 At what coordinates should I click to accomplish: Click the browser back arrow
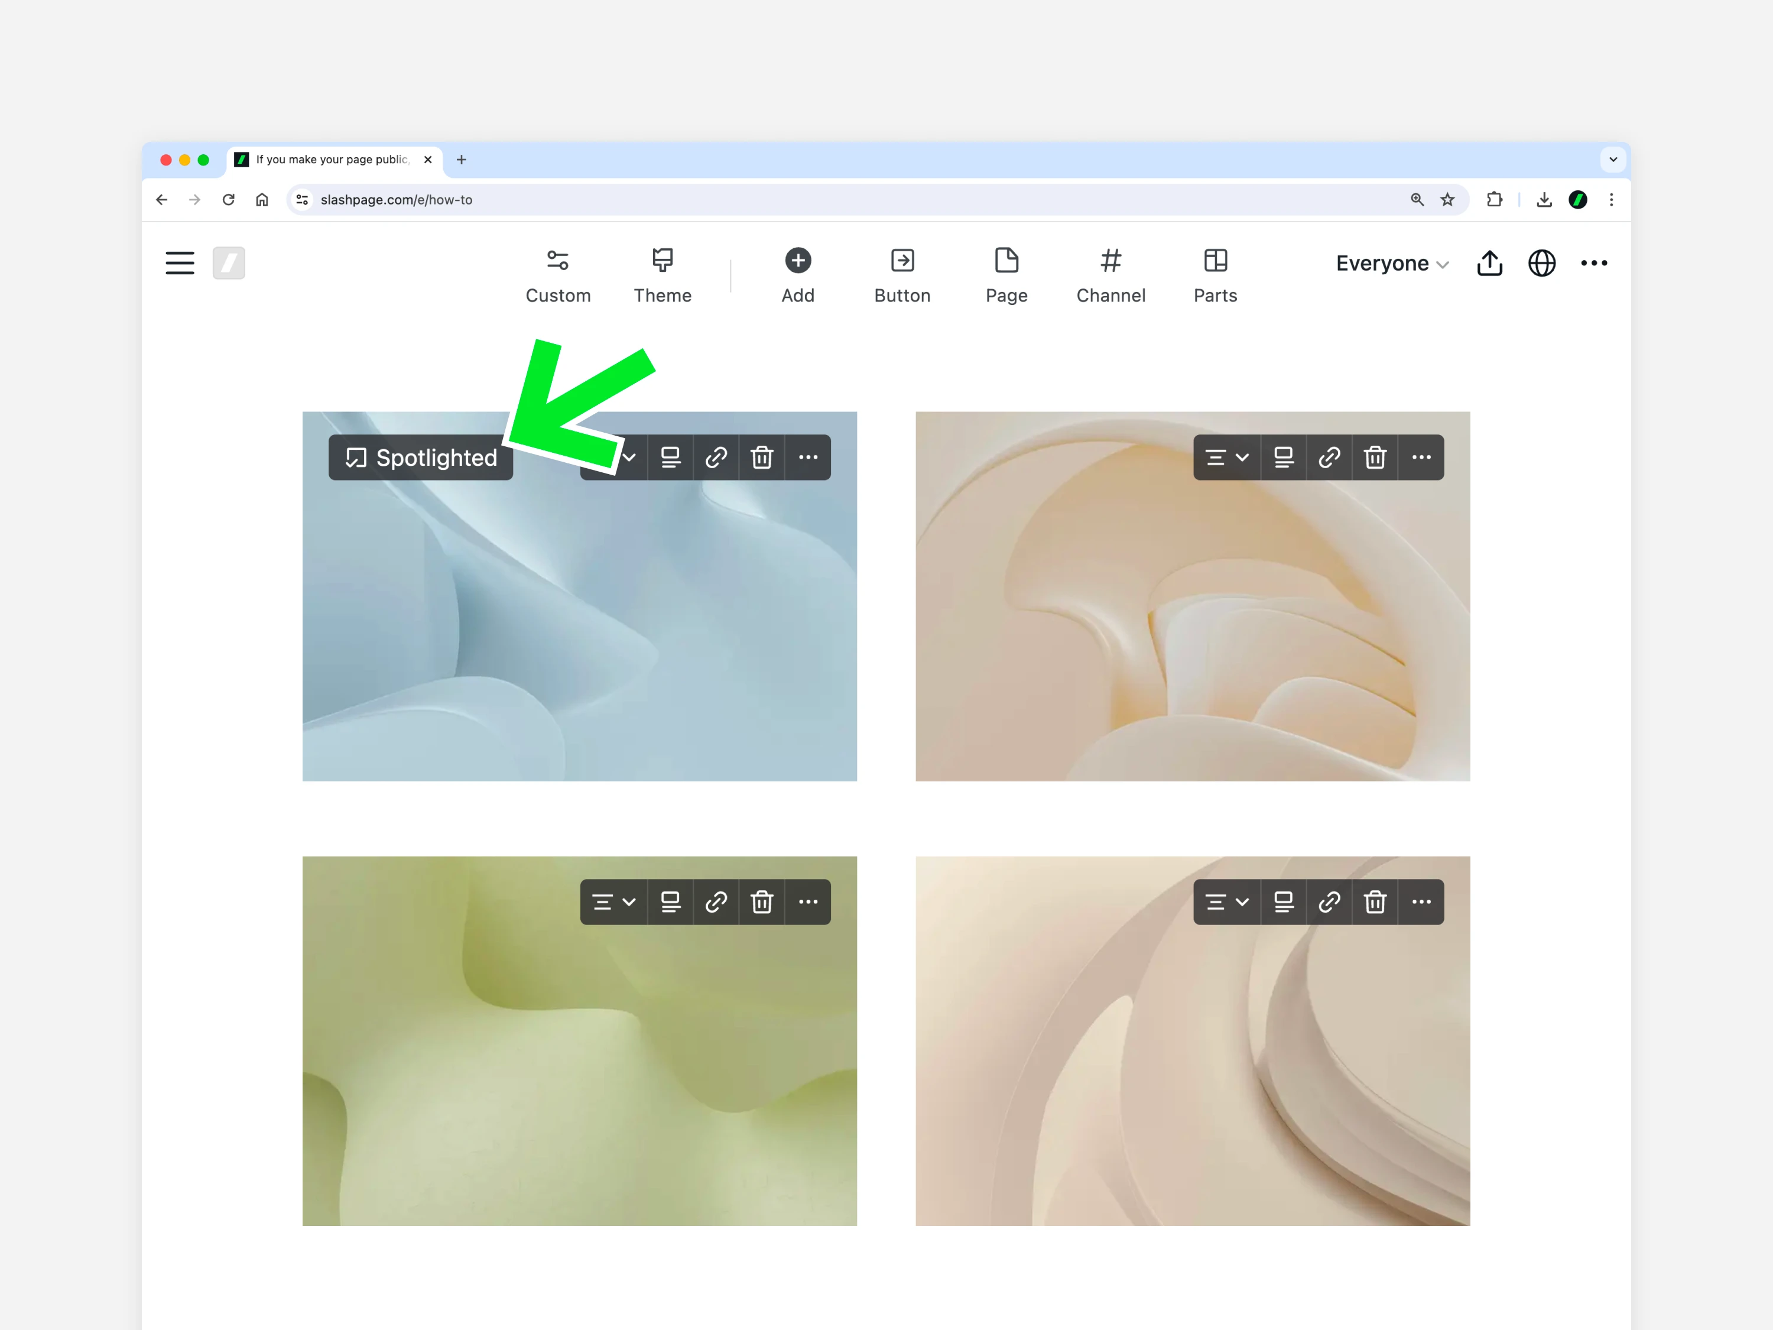[162, 200]
